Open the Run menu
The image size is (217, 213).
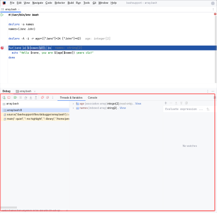(78, 3)
